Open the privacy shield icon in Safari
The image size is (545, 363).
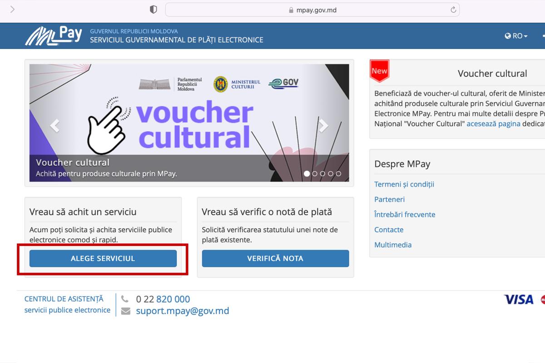click(154, 10)
